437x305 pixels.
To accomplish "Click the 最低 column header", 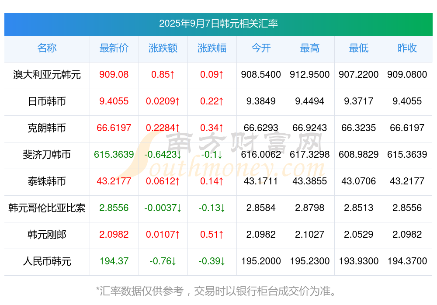I will coord(359,48).
